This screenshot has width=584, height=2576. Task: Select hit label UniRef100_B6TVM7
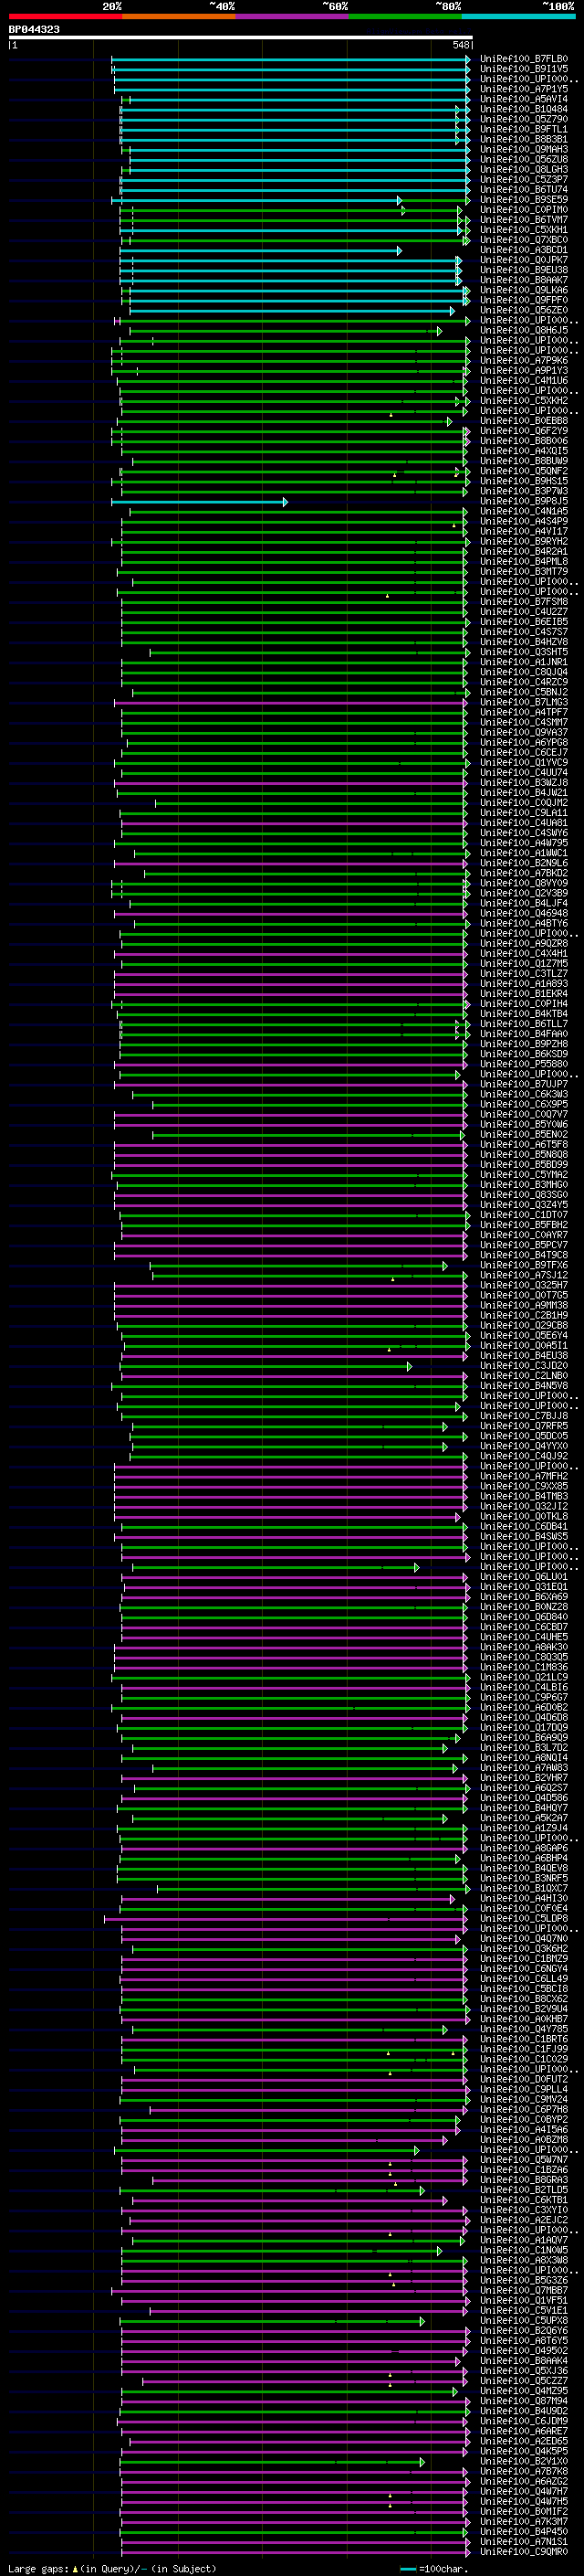click(524, 219)
